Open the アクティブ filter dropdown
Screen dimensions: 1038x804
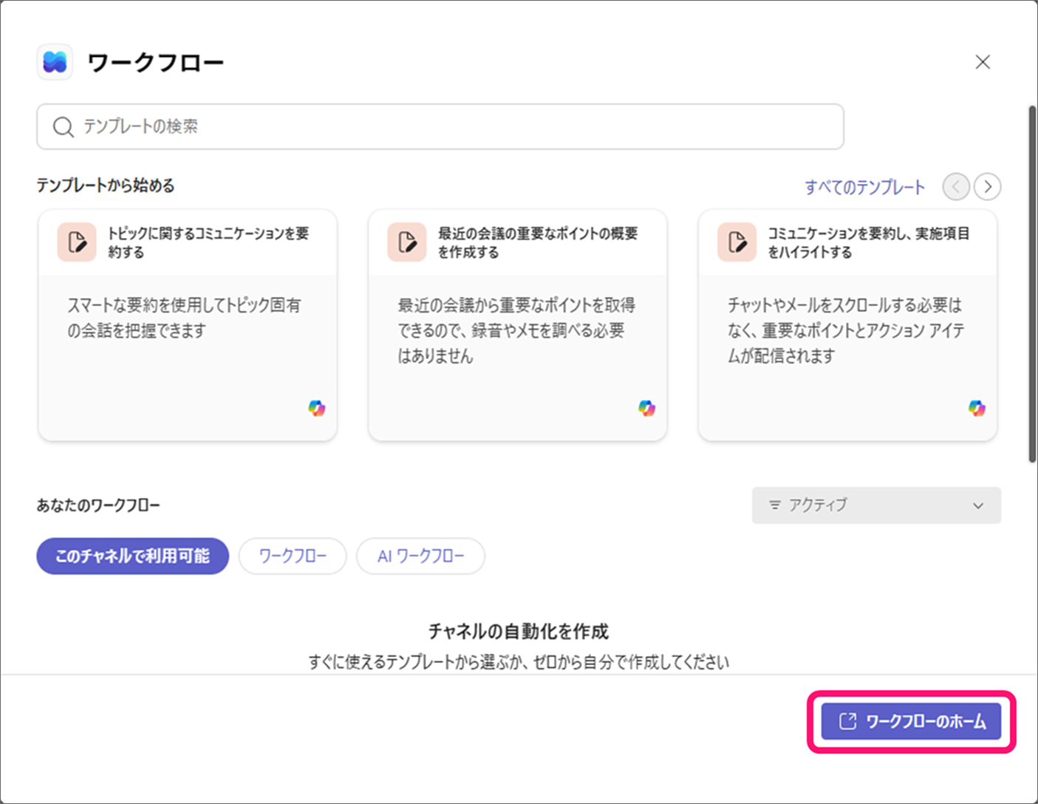pyautogui.click(x=876, y=505)
